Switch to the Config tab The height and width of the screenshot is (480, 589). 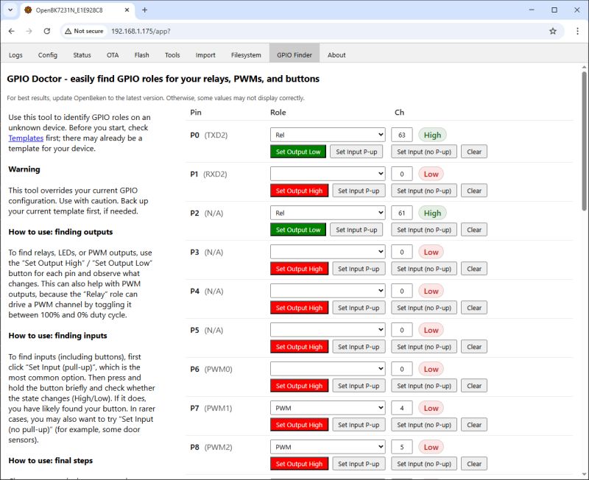[48, 54]
